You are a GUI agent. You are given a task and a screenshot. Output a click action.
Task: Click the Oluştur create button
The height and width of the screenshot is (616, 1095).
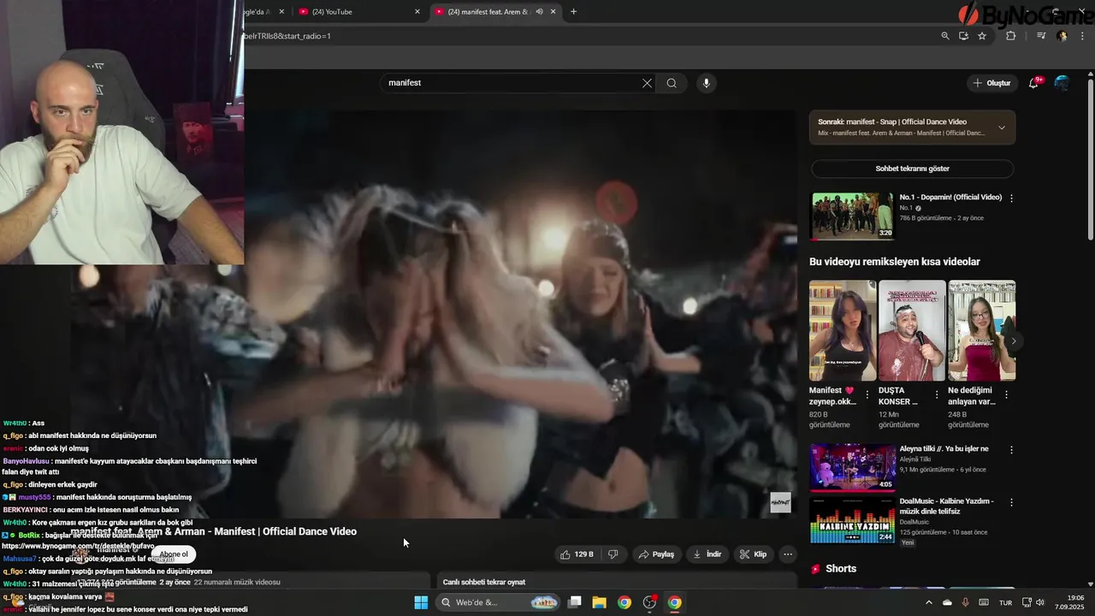click(992, 83)
